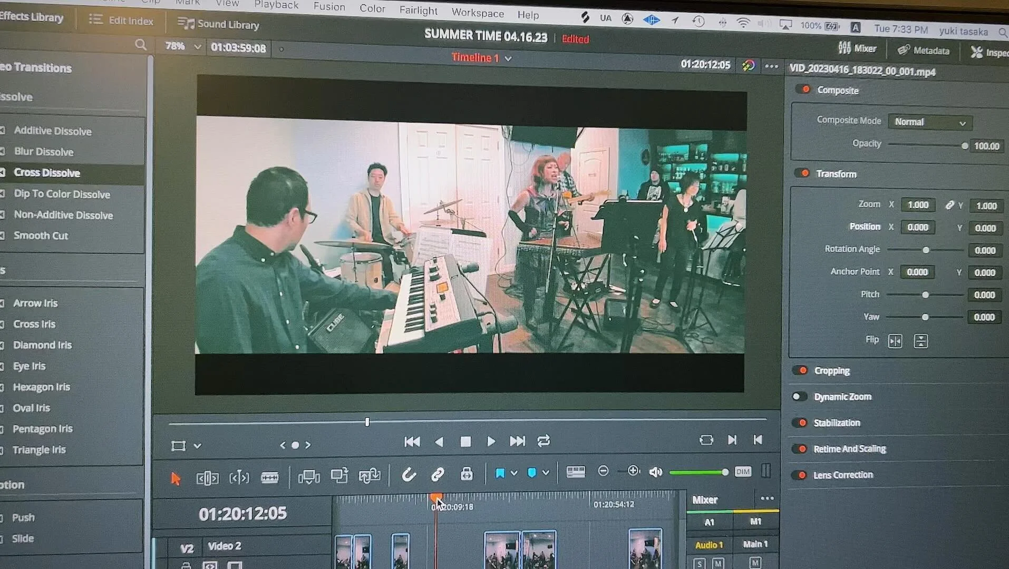This screenshot has height=569, width=1009.
Task: Toggle the Cropping enable switch
Action: click(800, 370)
